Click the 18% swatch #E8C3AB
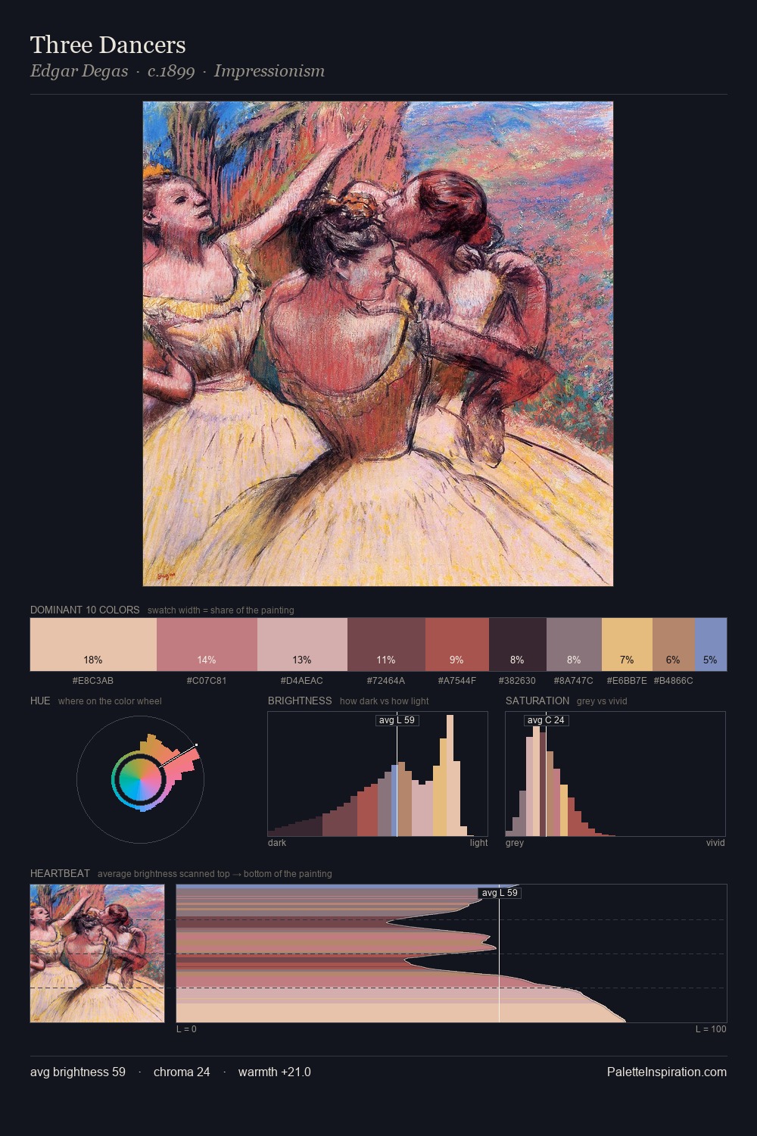 tap(93, 644)
